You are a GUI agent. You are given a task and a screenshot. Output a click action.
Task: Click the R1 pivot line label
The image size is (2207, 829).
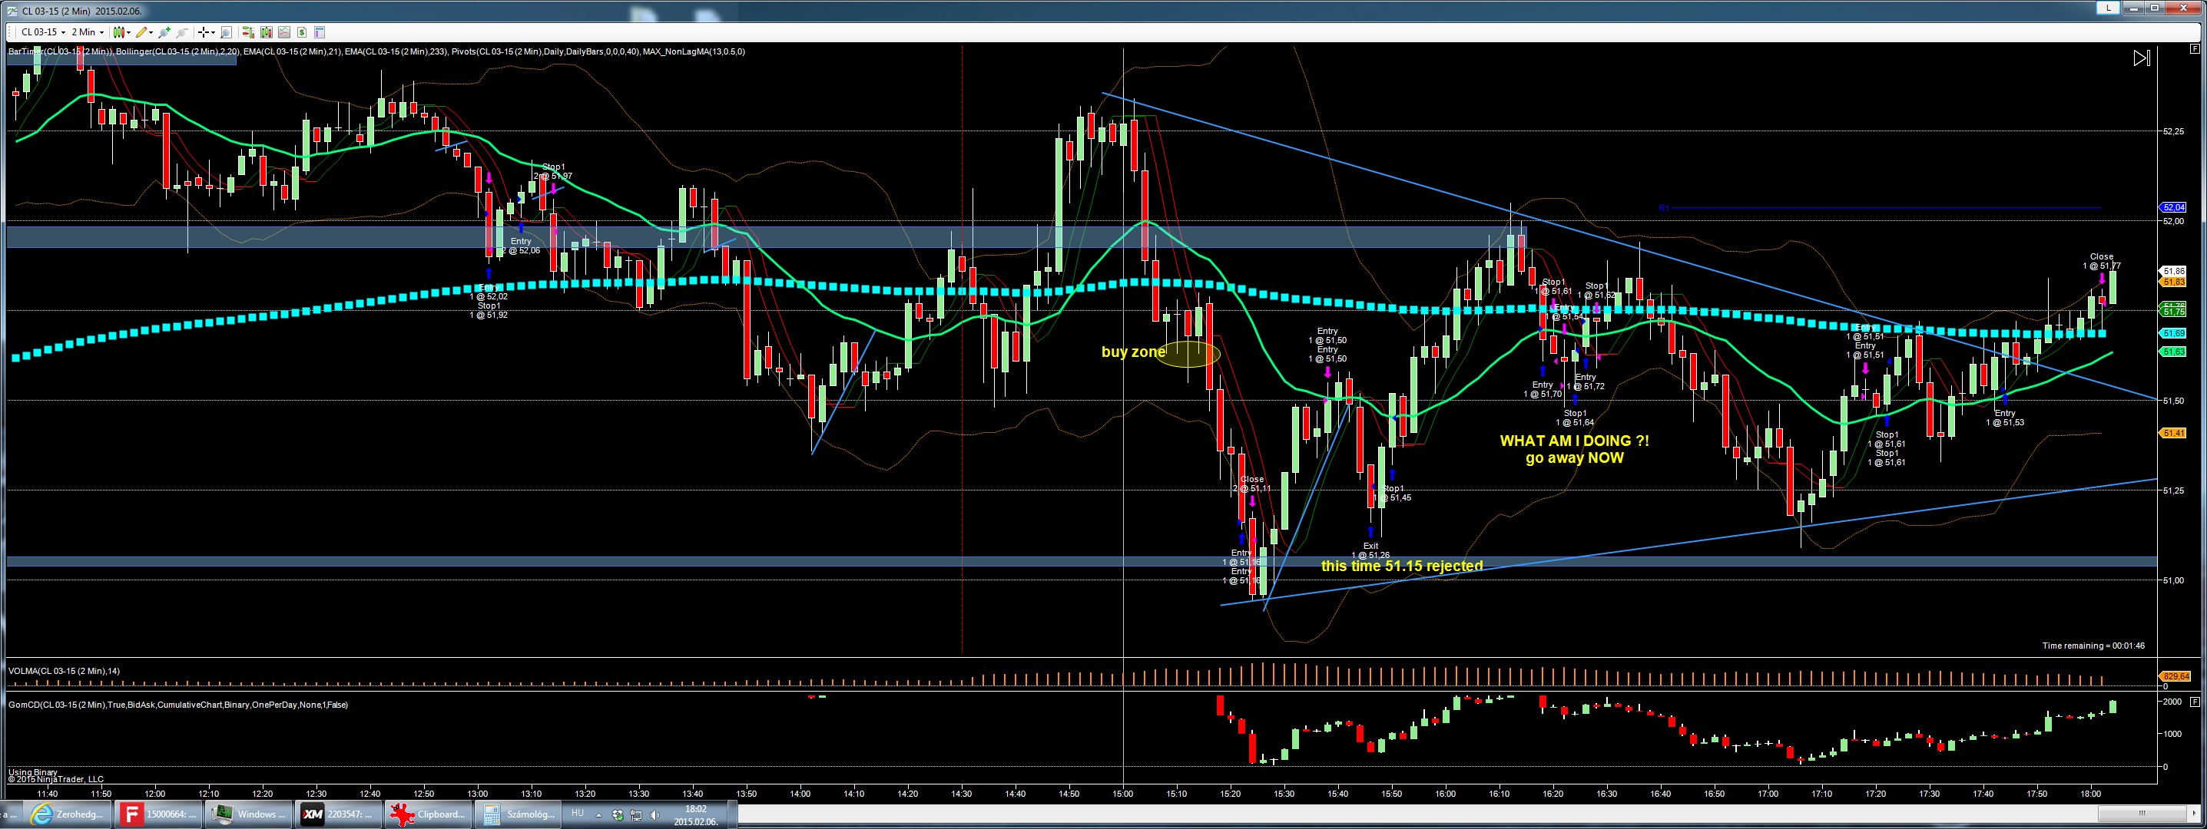1664,208
